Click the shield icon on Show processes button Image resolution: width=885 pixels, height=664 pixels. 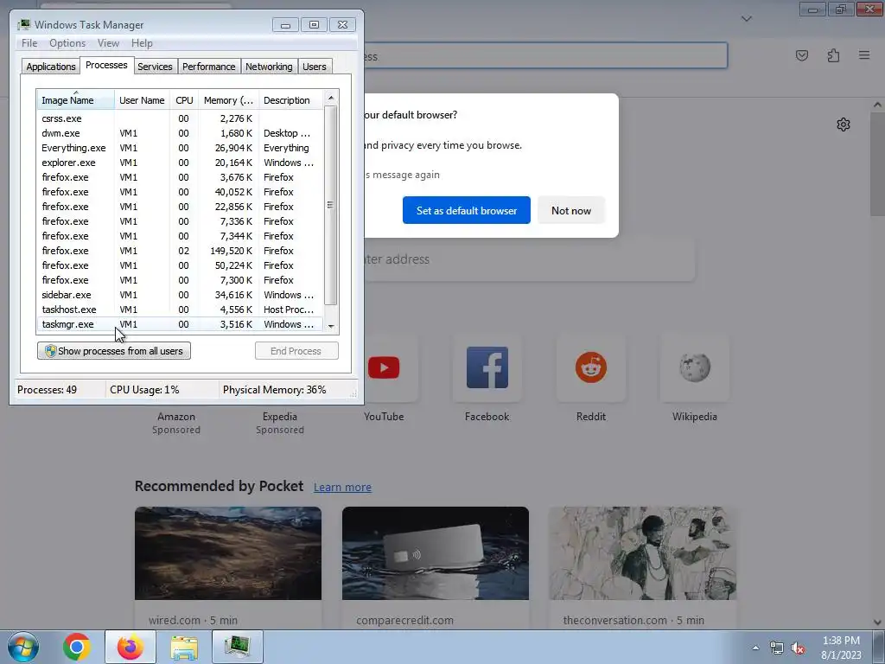pyautogui.click(x=50, y=351)
